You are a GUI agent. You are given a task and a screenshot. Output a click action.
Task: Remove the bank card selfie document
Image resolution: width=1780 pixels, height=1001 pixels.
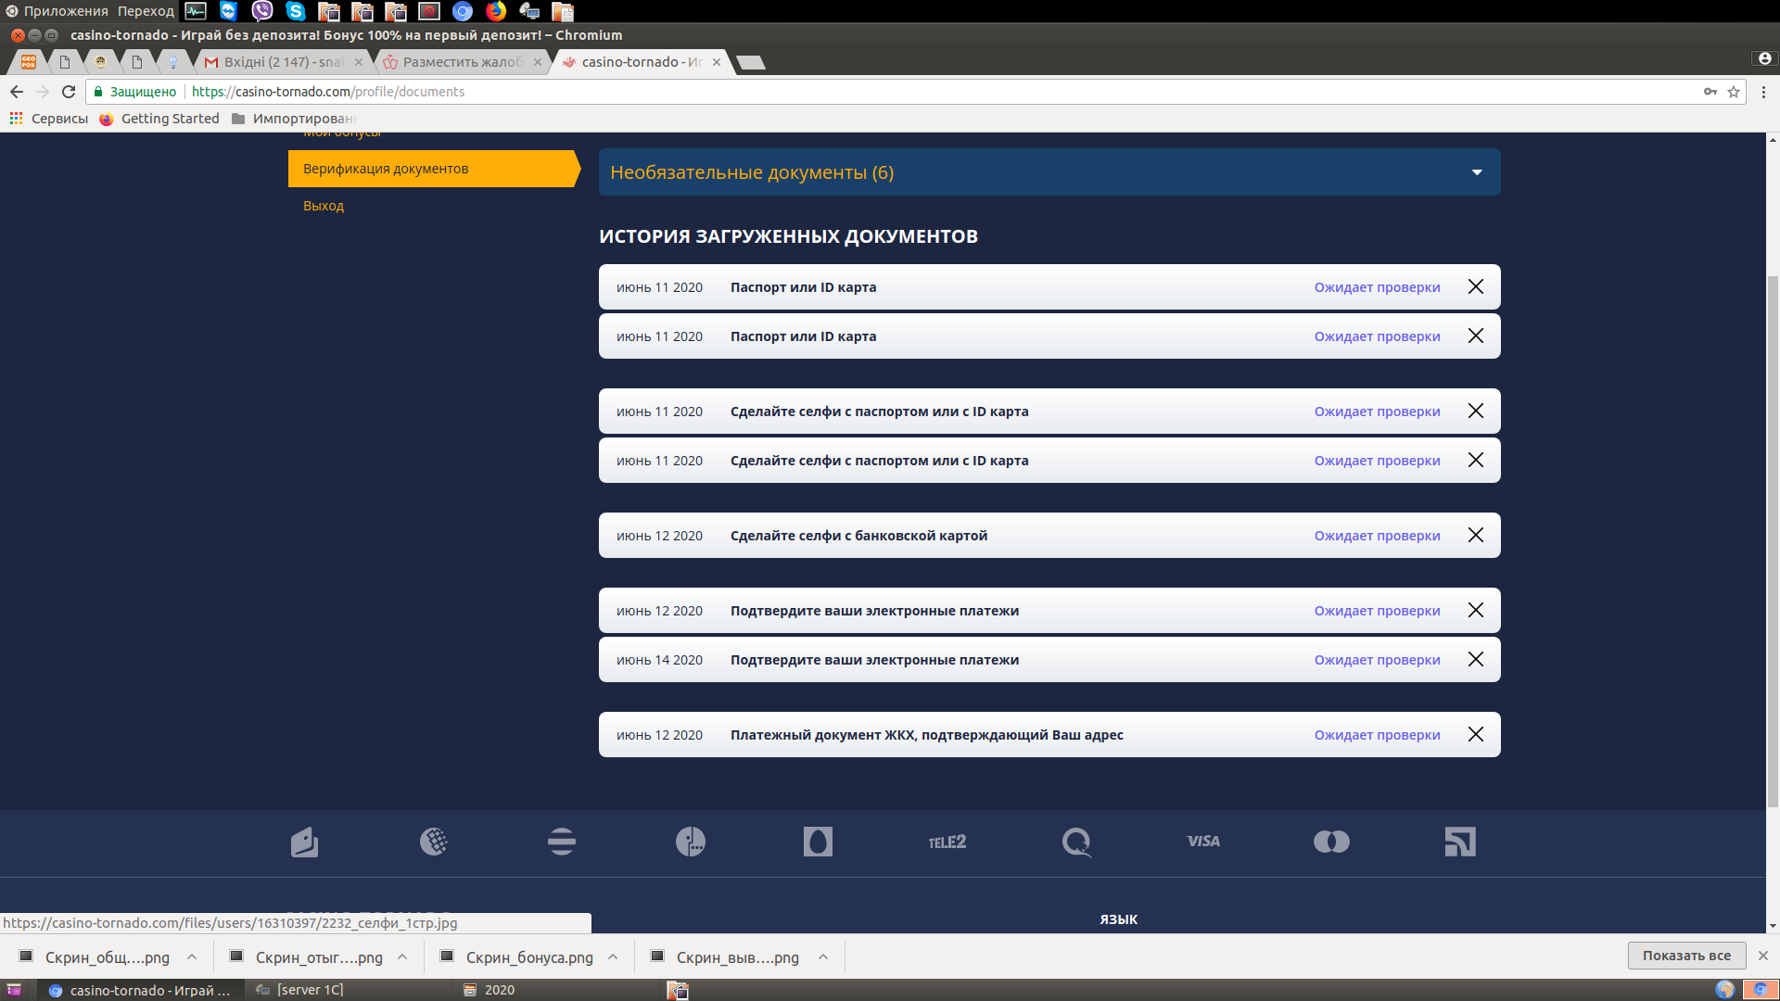click(1476, 536)
